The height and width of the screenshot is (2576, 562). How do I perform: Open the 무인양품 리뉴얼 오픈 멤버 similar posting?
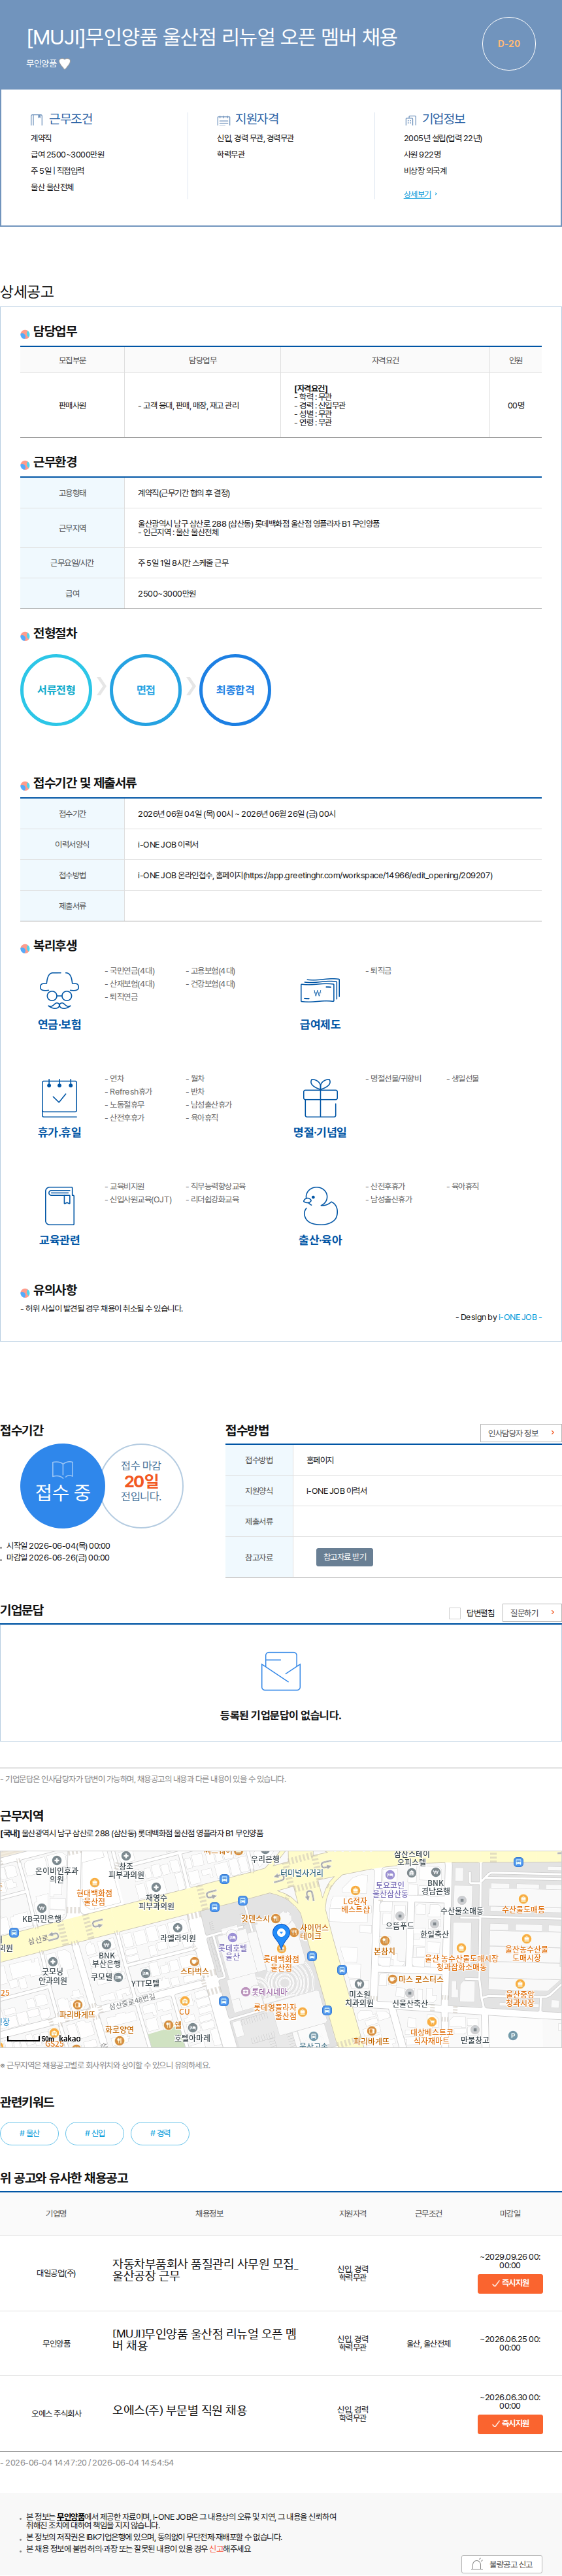(x=204, y=2339)
